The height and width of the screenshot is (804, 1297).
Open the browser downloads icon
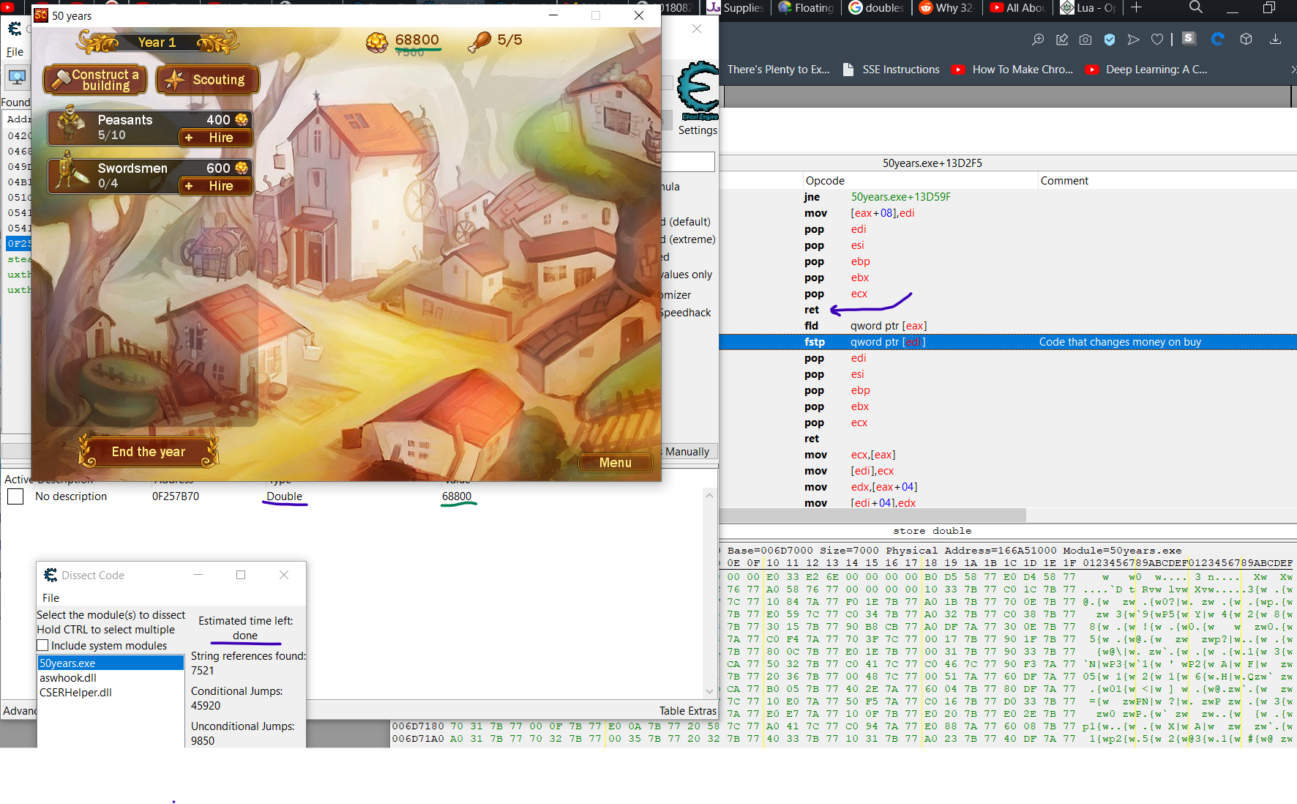1275,40
